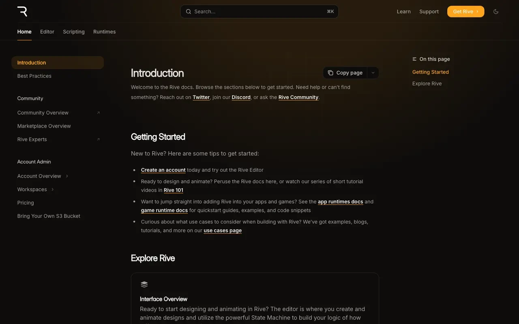
Task: Click the search magnifier icon
Action: coord(189,12)
